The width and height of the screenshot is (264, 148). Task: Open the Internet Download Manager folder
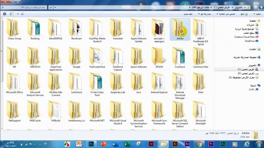(180, 86)
